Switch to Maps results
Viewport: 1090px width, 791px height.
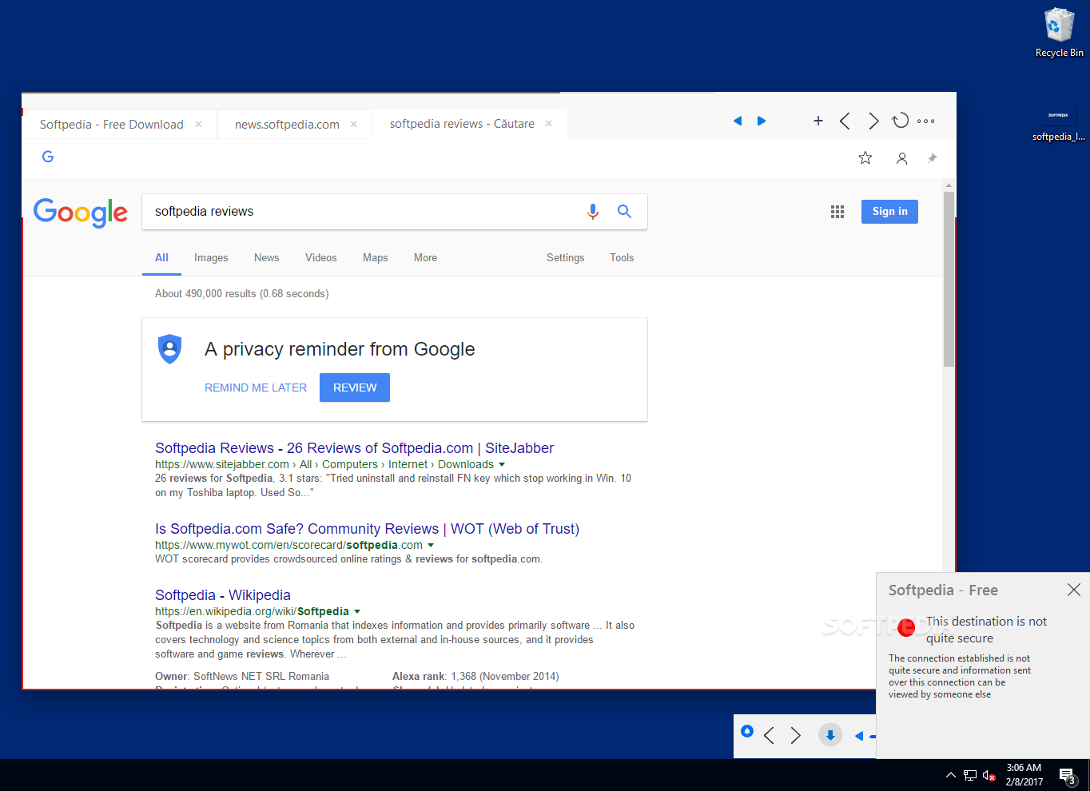coord(375,257)
